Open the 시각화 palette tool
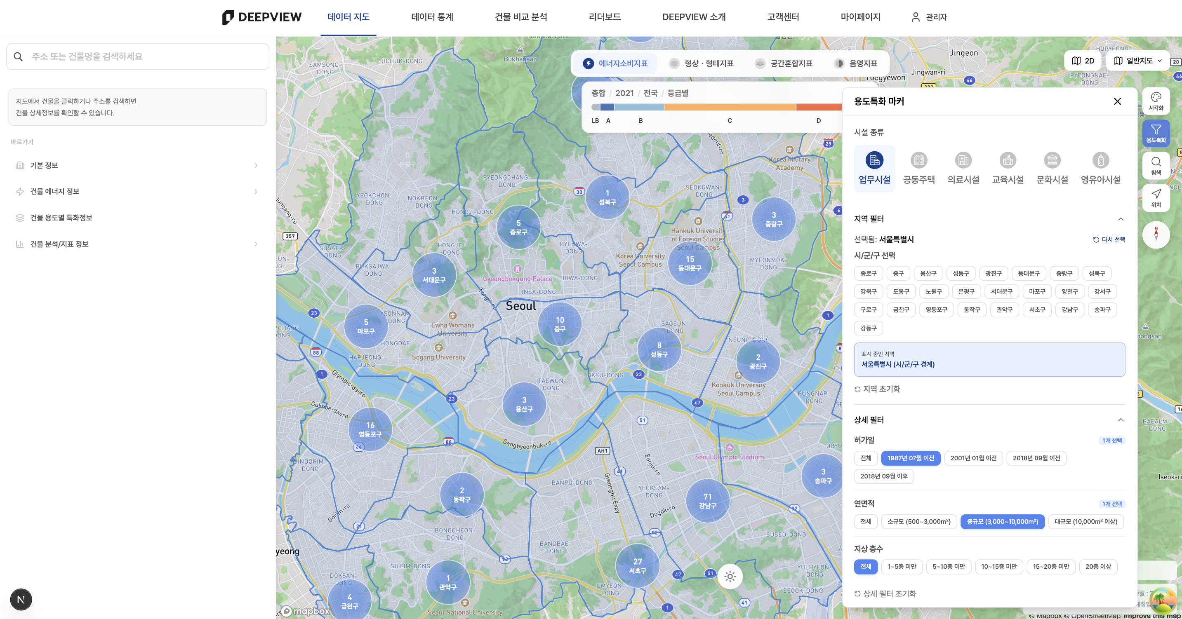The image size is (1182, 619). [1156, 101]
